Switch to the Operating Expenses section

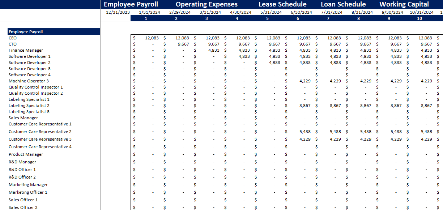coord(206,4)
